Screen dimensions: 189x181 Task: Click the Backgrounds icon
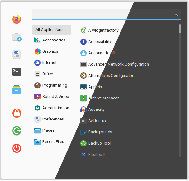click(x=84, y=132)
